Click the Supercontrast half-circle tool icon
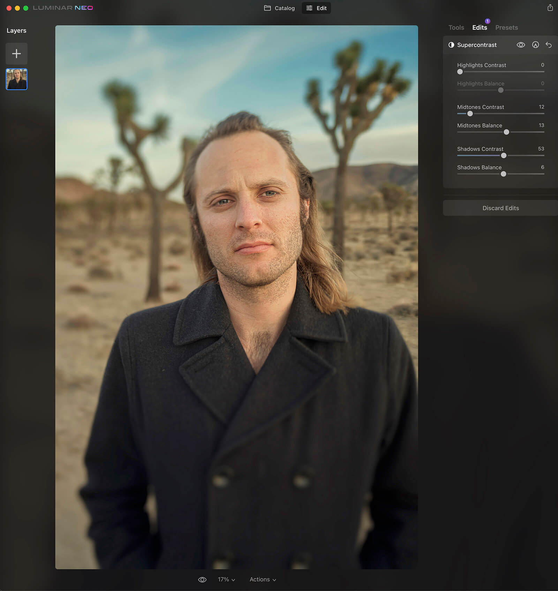The image size is (558, 591). (451, 45)
